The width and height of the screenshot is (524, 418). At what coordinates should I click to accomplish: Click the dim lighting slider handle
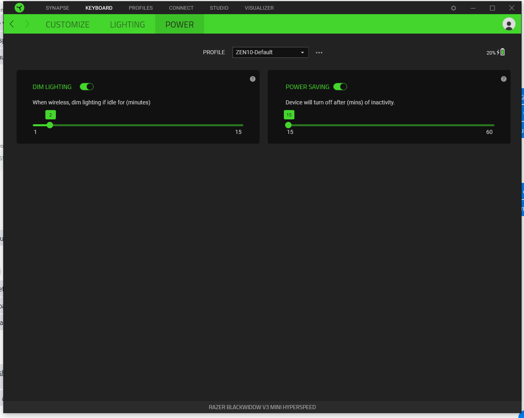pos(50,125)
